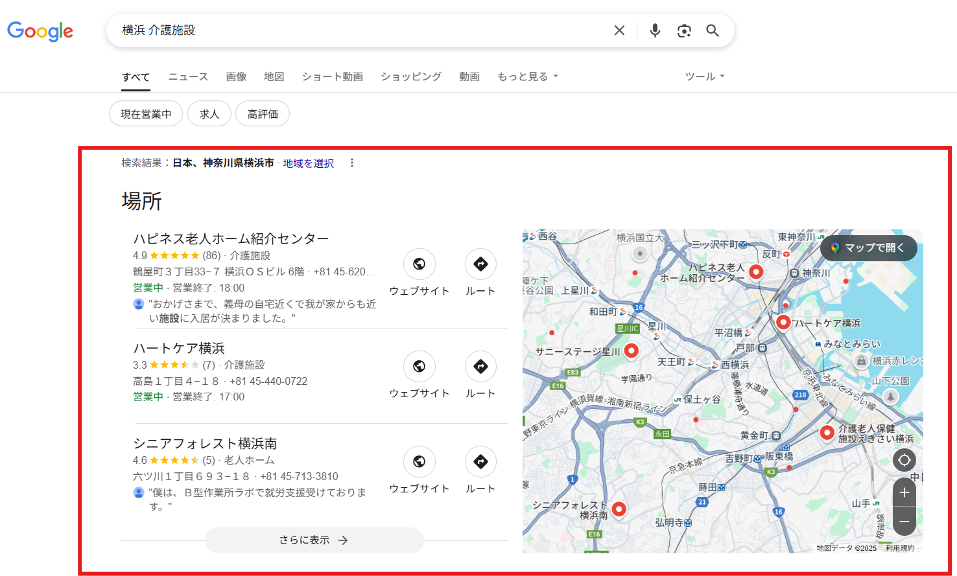Get ルート directions for シニアフォレスト横浜南
Image resolution: width=957 pixels, height=576 pixels.
pos(480,462)
